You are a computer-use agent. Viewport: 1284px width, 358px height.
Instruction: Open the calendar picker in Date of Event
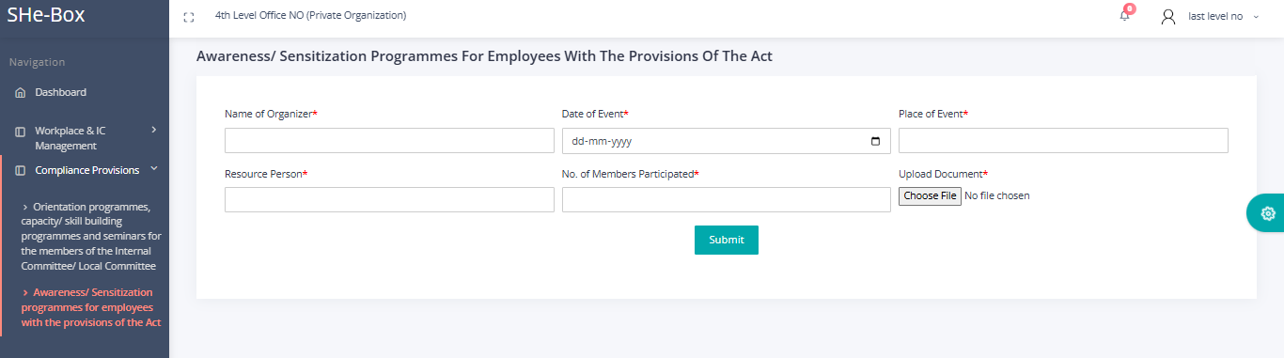875,141
